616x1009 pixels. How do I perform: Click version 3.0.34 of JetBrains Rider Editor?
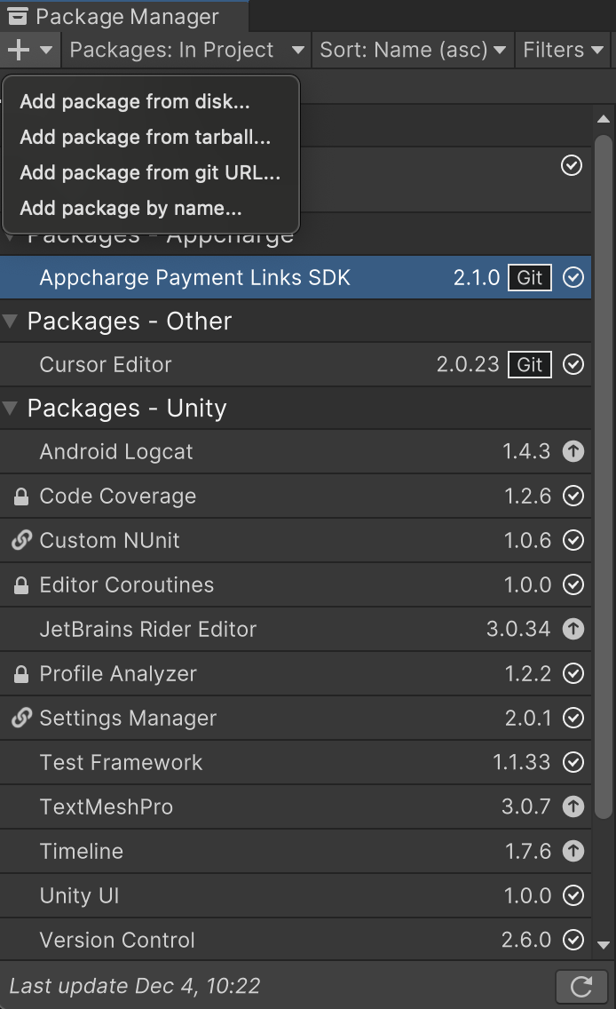(x=518, y=629)
